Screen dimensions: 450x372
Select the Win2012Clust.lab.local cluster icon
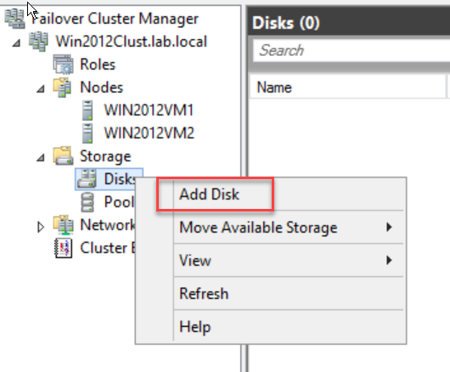[38, 42]
